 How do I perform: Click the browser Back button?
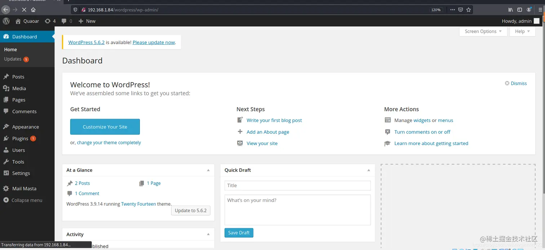click(6, 10)
